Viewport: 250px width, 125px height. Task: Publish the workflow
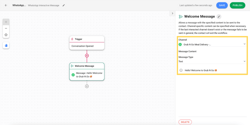point(237,5)
